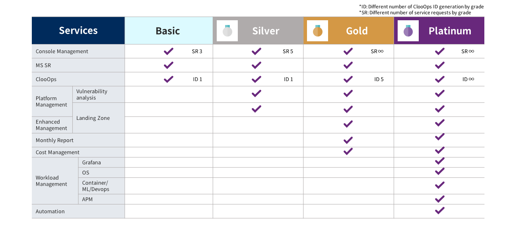Image resolution: width=509 pixels, height=235 pixels.
Task: Click the Workload Management row label
Action: [x=51, y=181]
